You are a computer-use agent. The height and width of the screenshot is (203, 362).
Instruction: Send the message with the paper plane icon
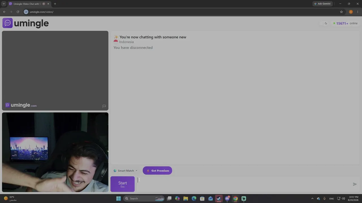(355, 184)
